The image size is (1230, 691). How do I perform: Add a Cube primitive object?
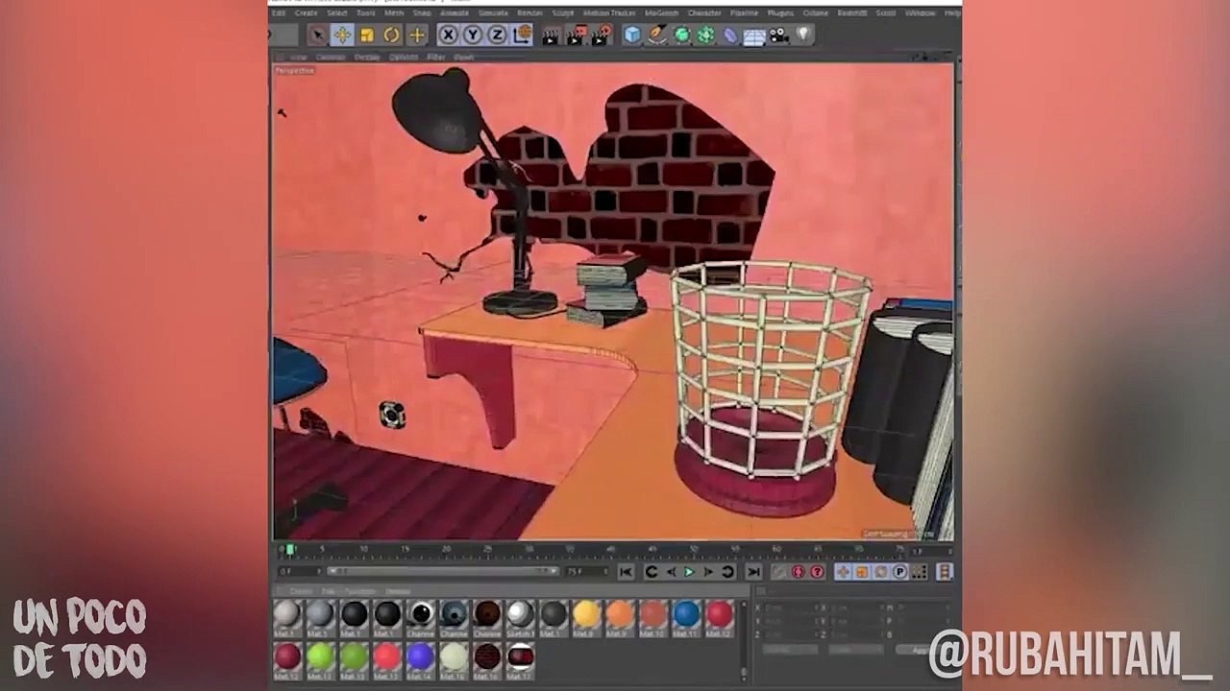(x=632, y=36)
